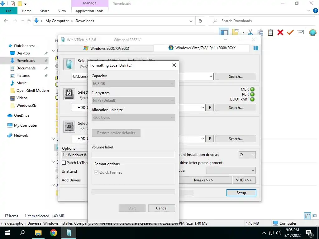Click the Search Downloads field
319x239 pixels.
click(262, 21)
